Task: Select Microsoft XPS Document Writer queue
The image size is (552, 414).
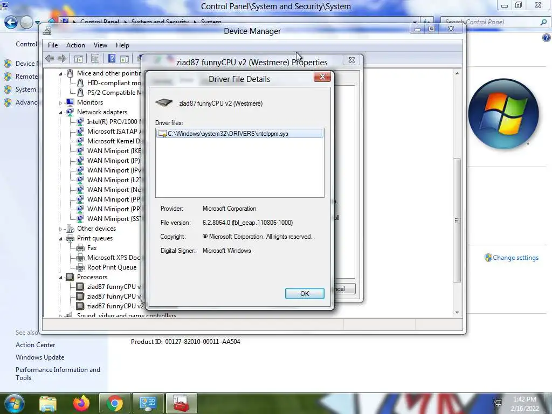Action: tap(114, 257)
